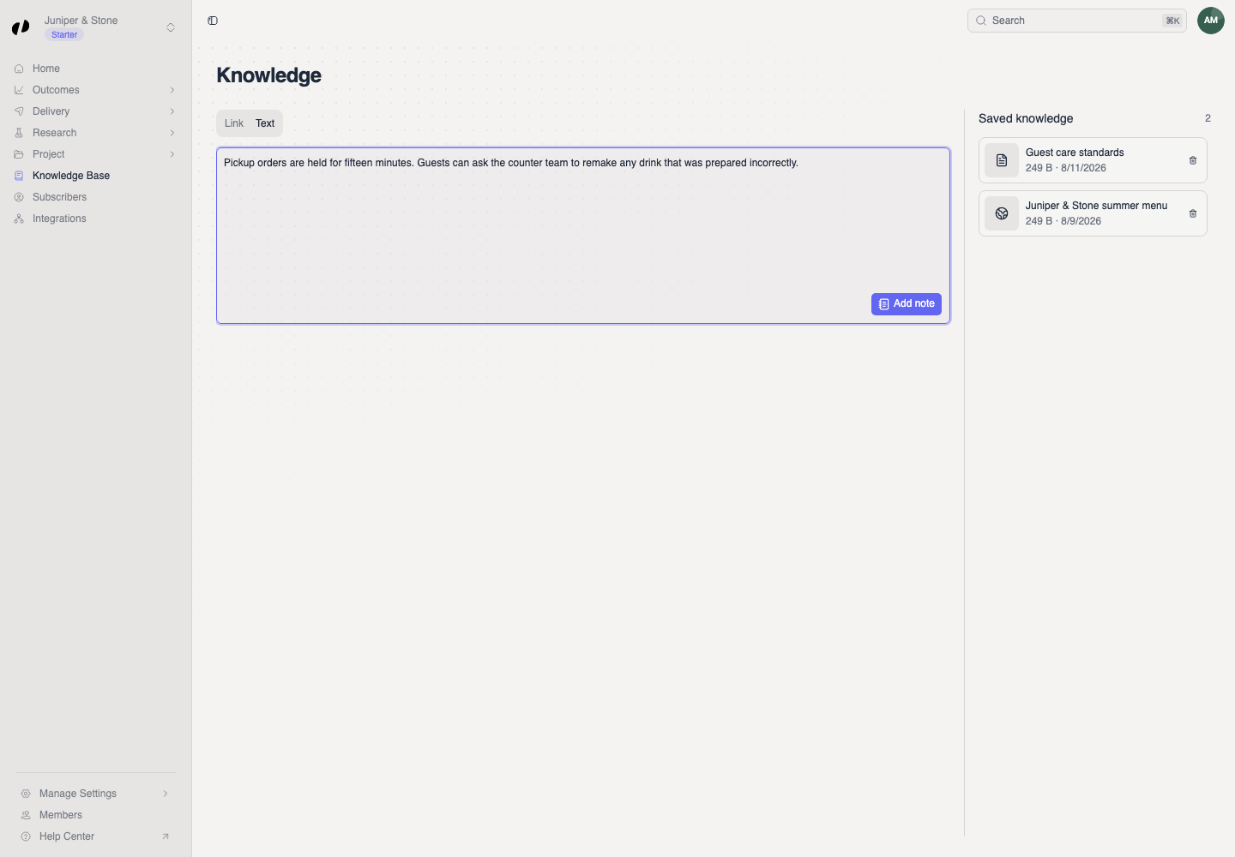Click the Project folder icon

coord(19,154)
